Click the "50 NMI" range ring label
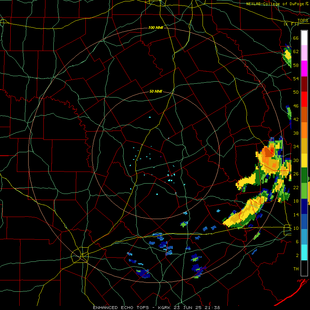 [156, 91]
